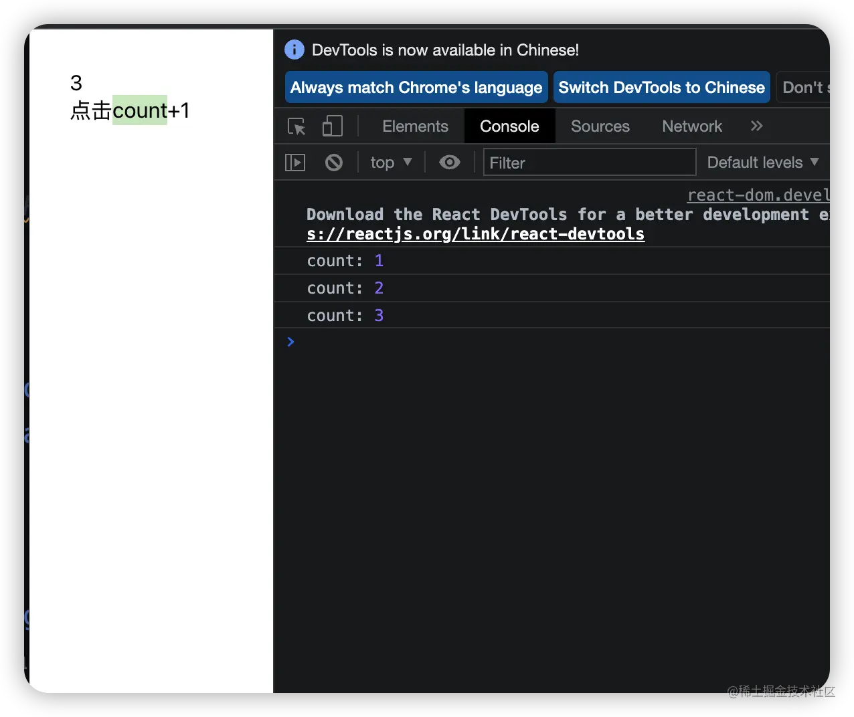Show the console sidebar panel icon
This screenshot has width=854, height=717.
click(x=295, y=163)
